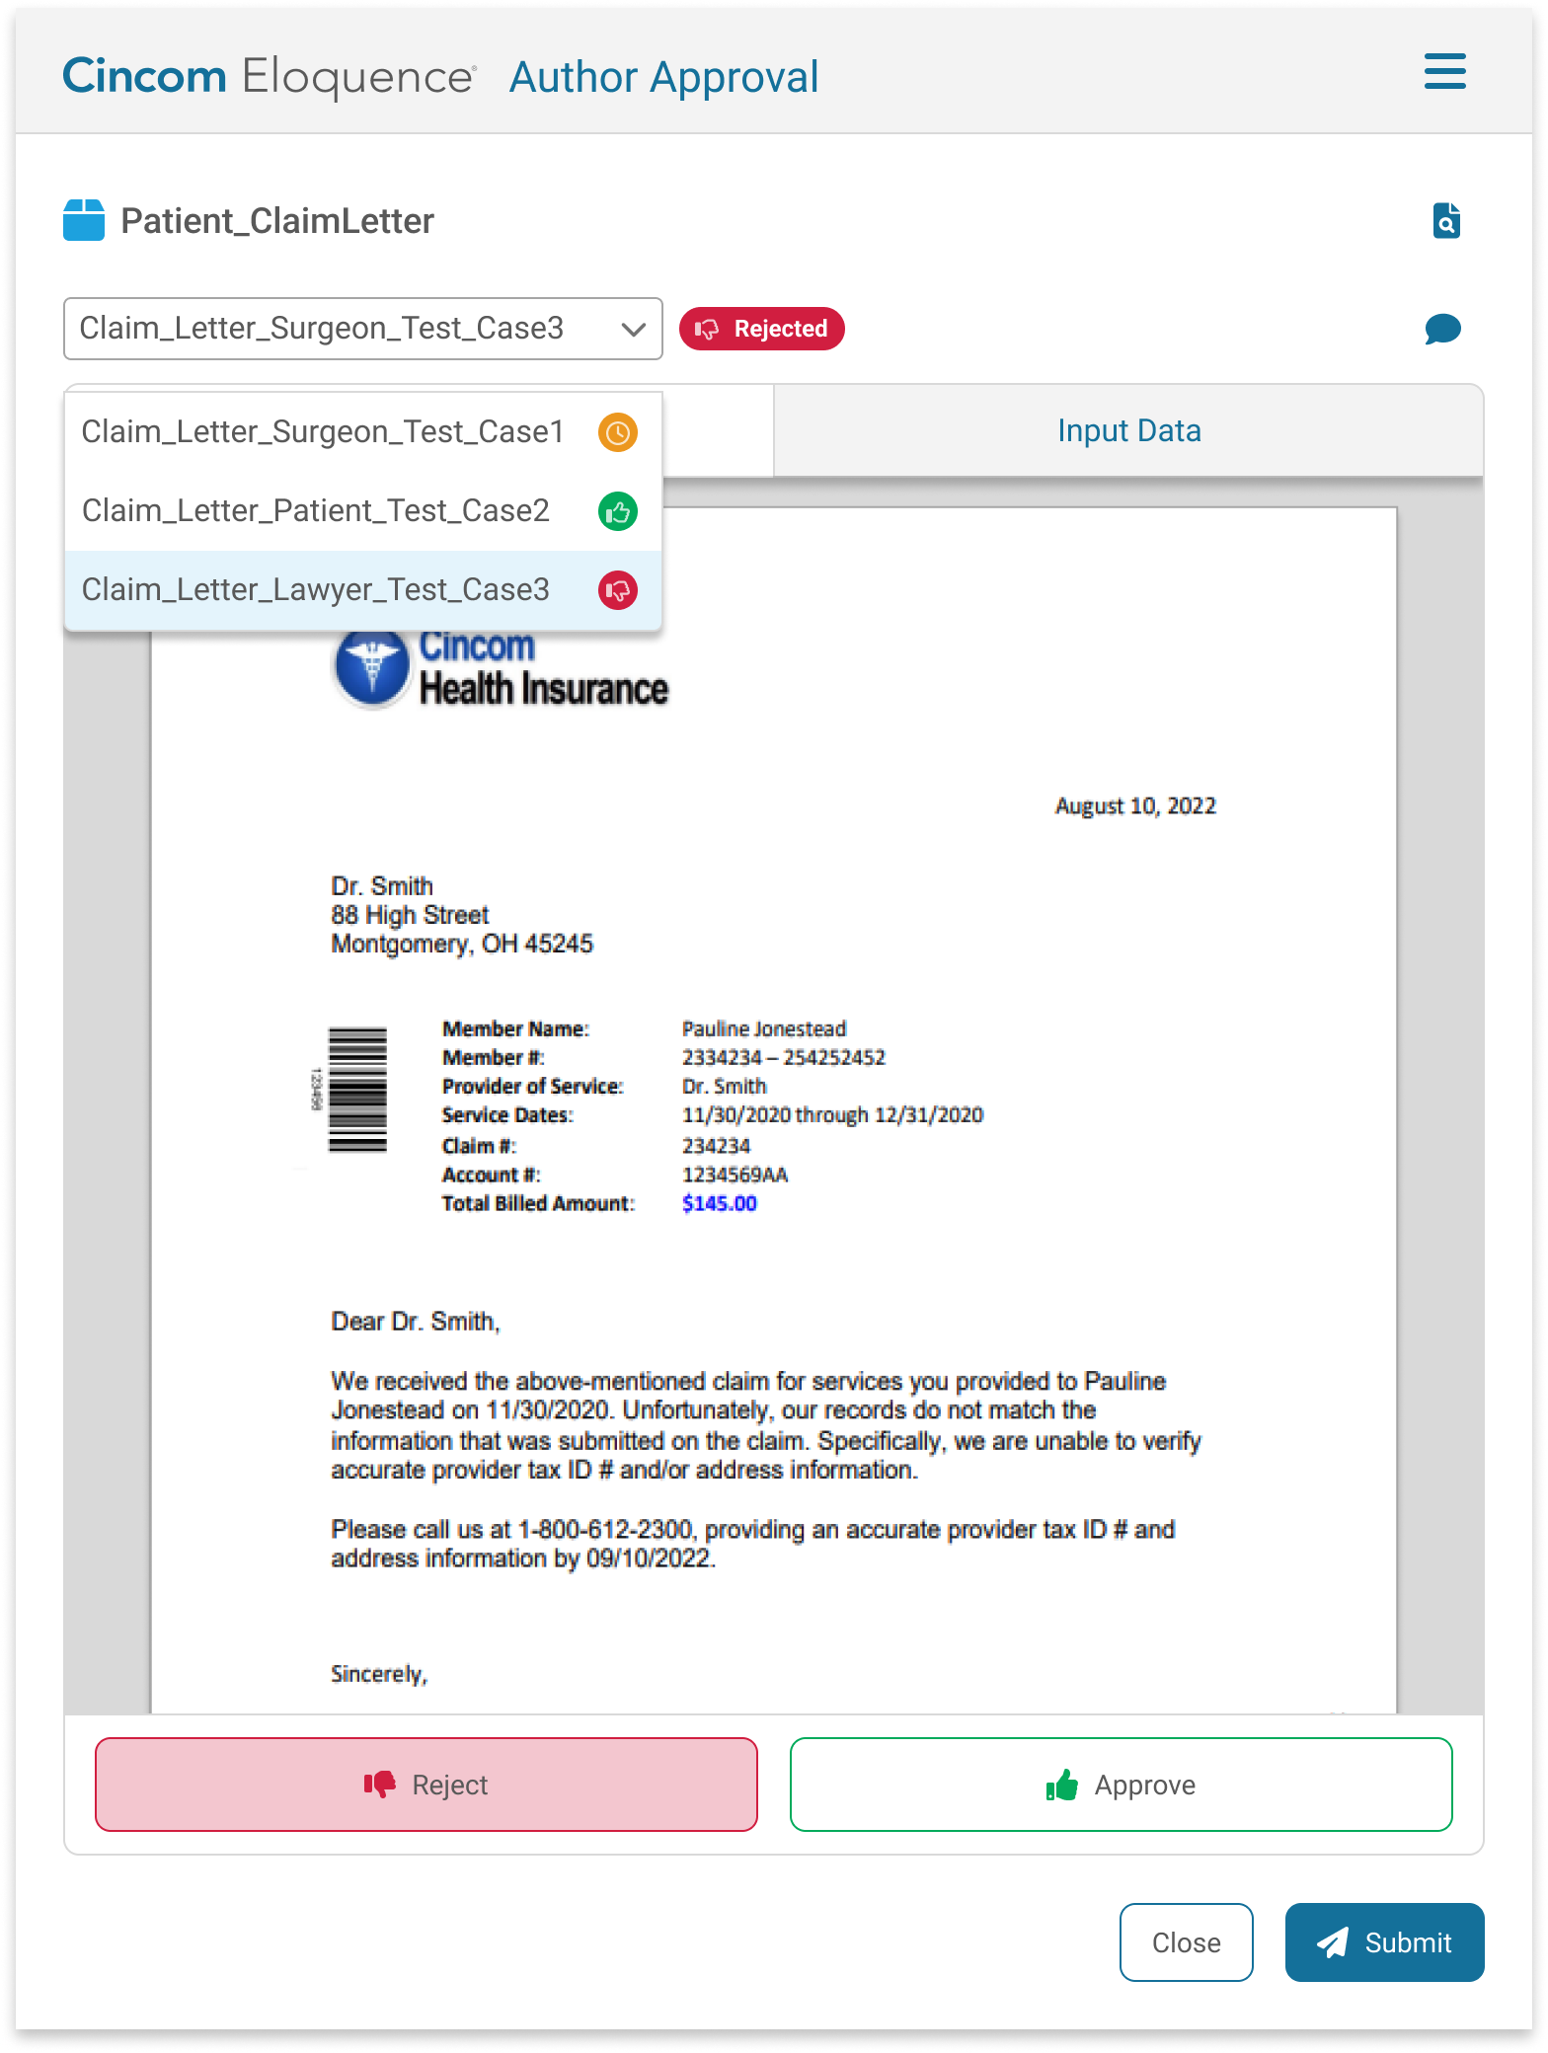
Task: Click the Close button
Action: coord(1186,1942)
